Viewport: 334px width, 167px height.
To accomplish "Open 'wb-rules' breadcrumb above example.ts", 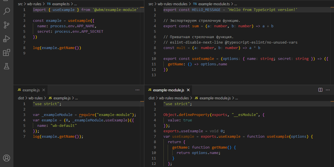I will [x=34, y=4].
